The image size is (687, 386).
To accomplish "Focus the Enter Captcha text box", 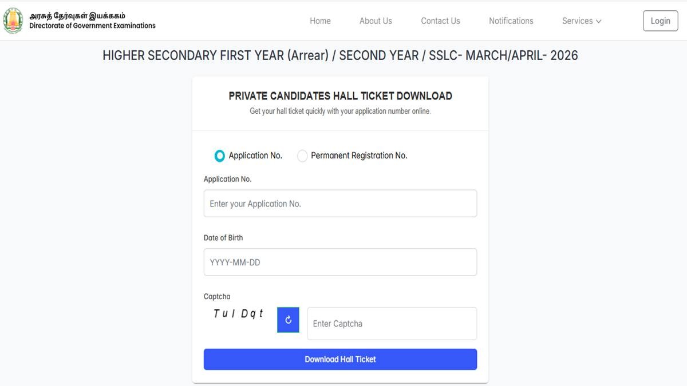I will (392, 324).
